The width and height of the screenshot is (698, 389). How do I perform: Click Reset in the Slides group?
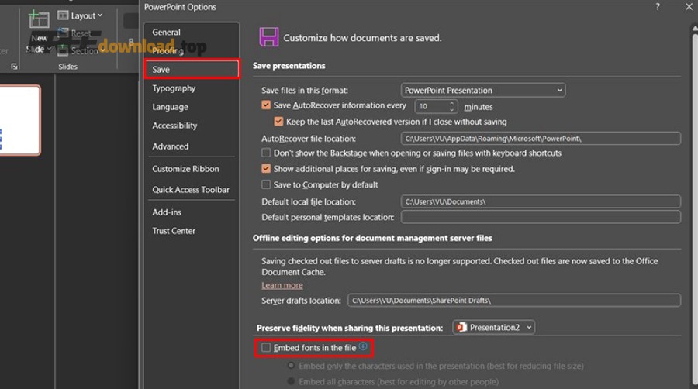coord(74,33)
